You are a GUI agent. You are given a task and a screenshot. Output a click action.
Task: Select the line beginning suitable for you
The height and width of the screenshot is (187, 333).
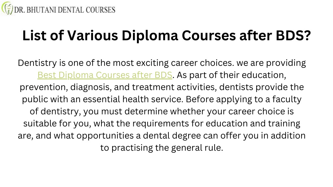click(x=162, y=123)
